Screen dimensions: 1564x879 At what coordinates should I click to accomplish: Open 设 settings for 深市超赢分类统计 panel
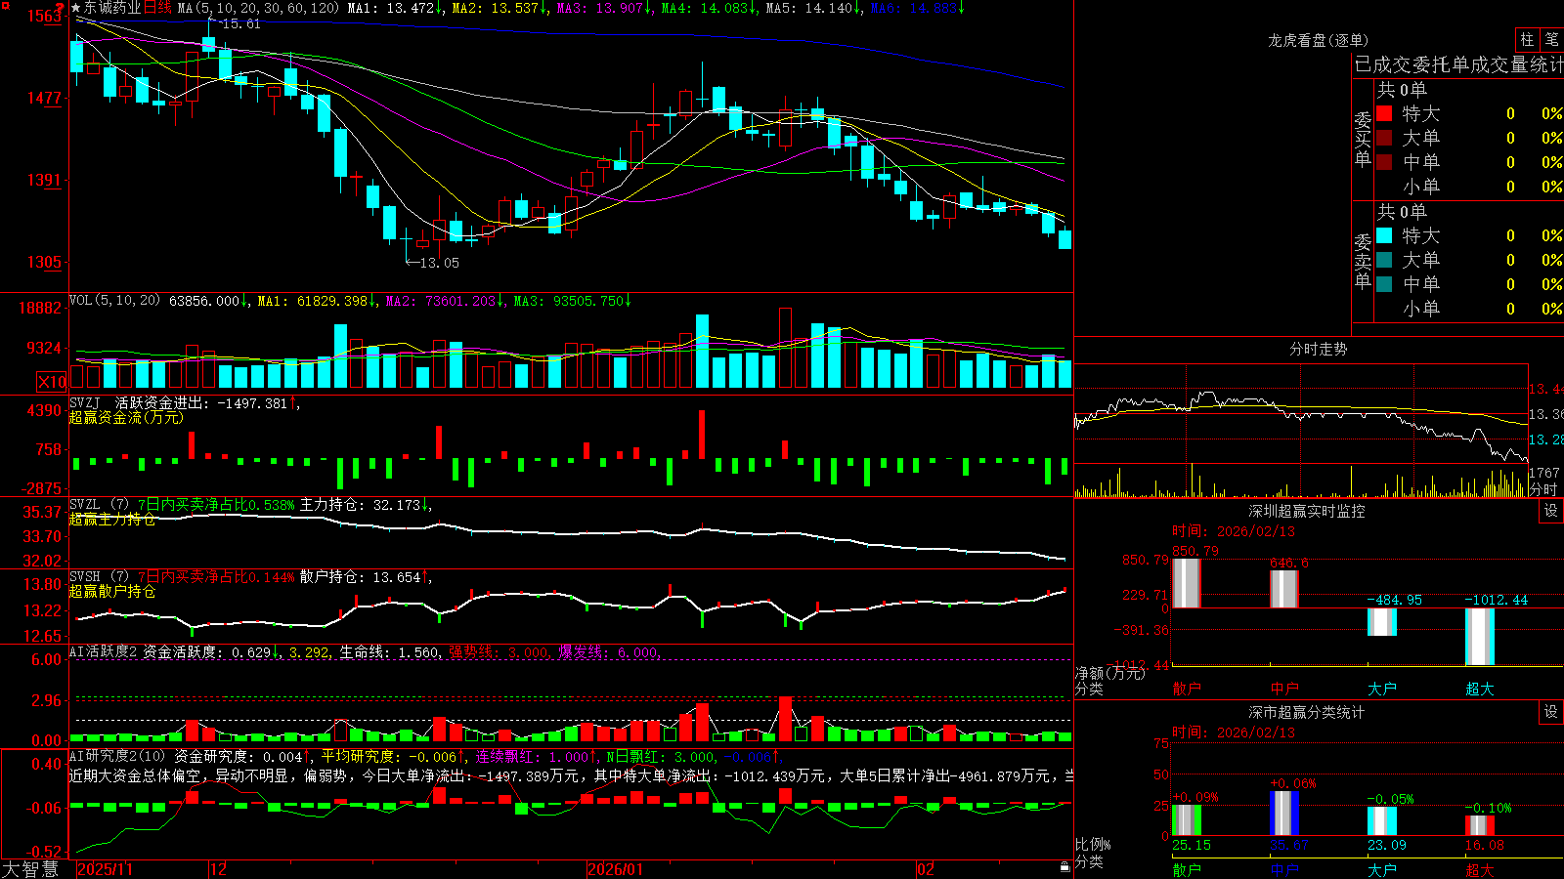1551,712
